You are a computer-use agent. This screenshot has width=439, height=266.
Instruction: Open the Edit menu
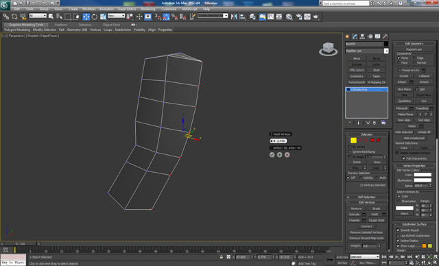click(17, 9)
